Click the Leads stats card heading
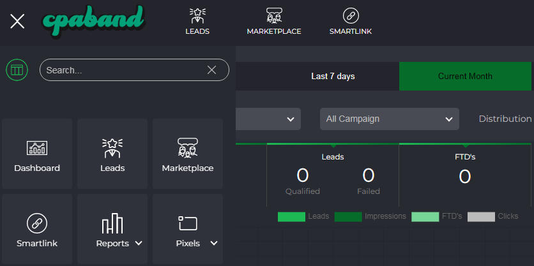 [333, 157]
